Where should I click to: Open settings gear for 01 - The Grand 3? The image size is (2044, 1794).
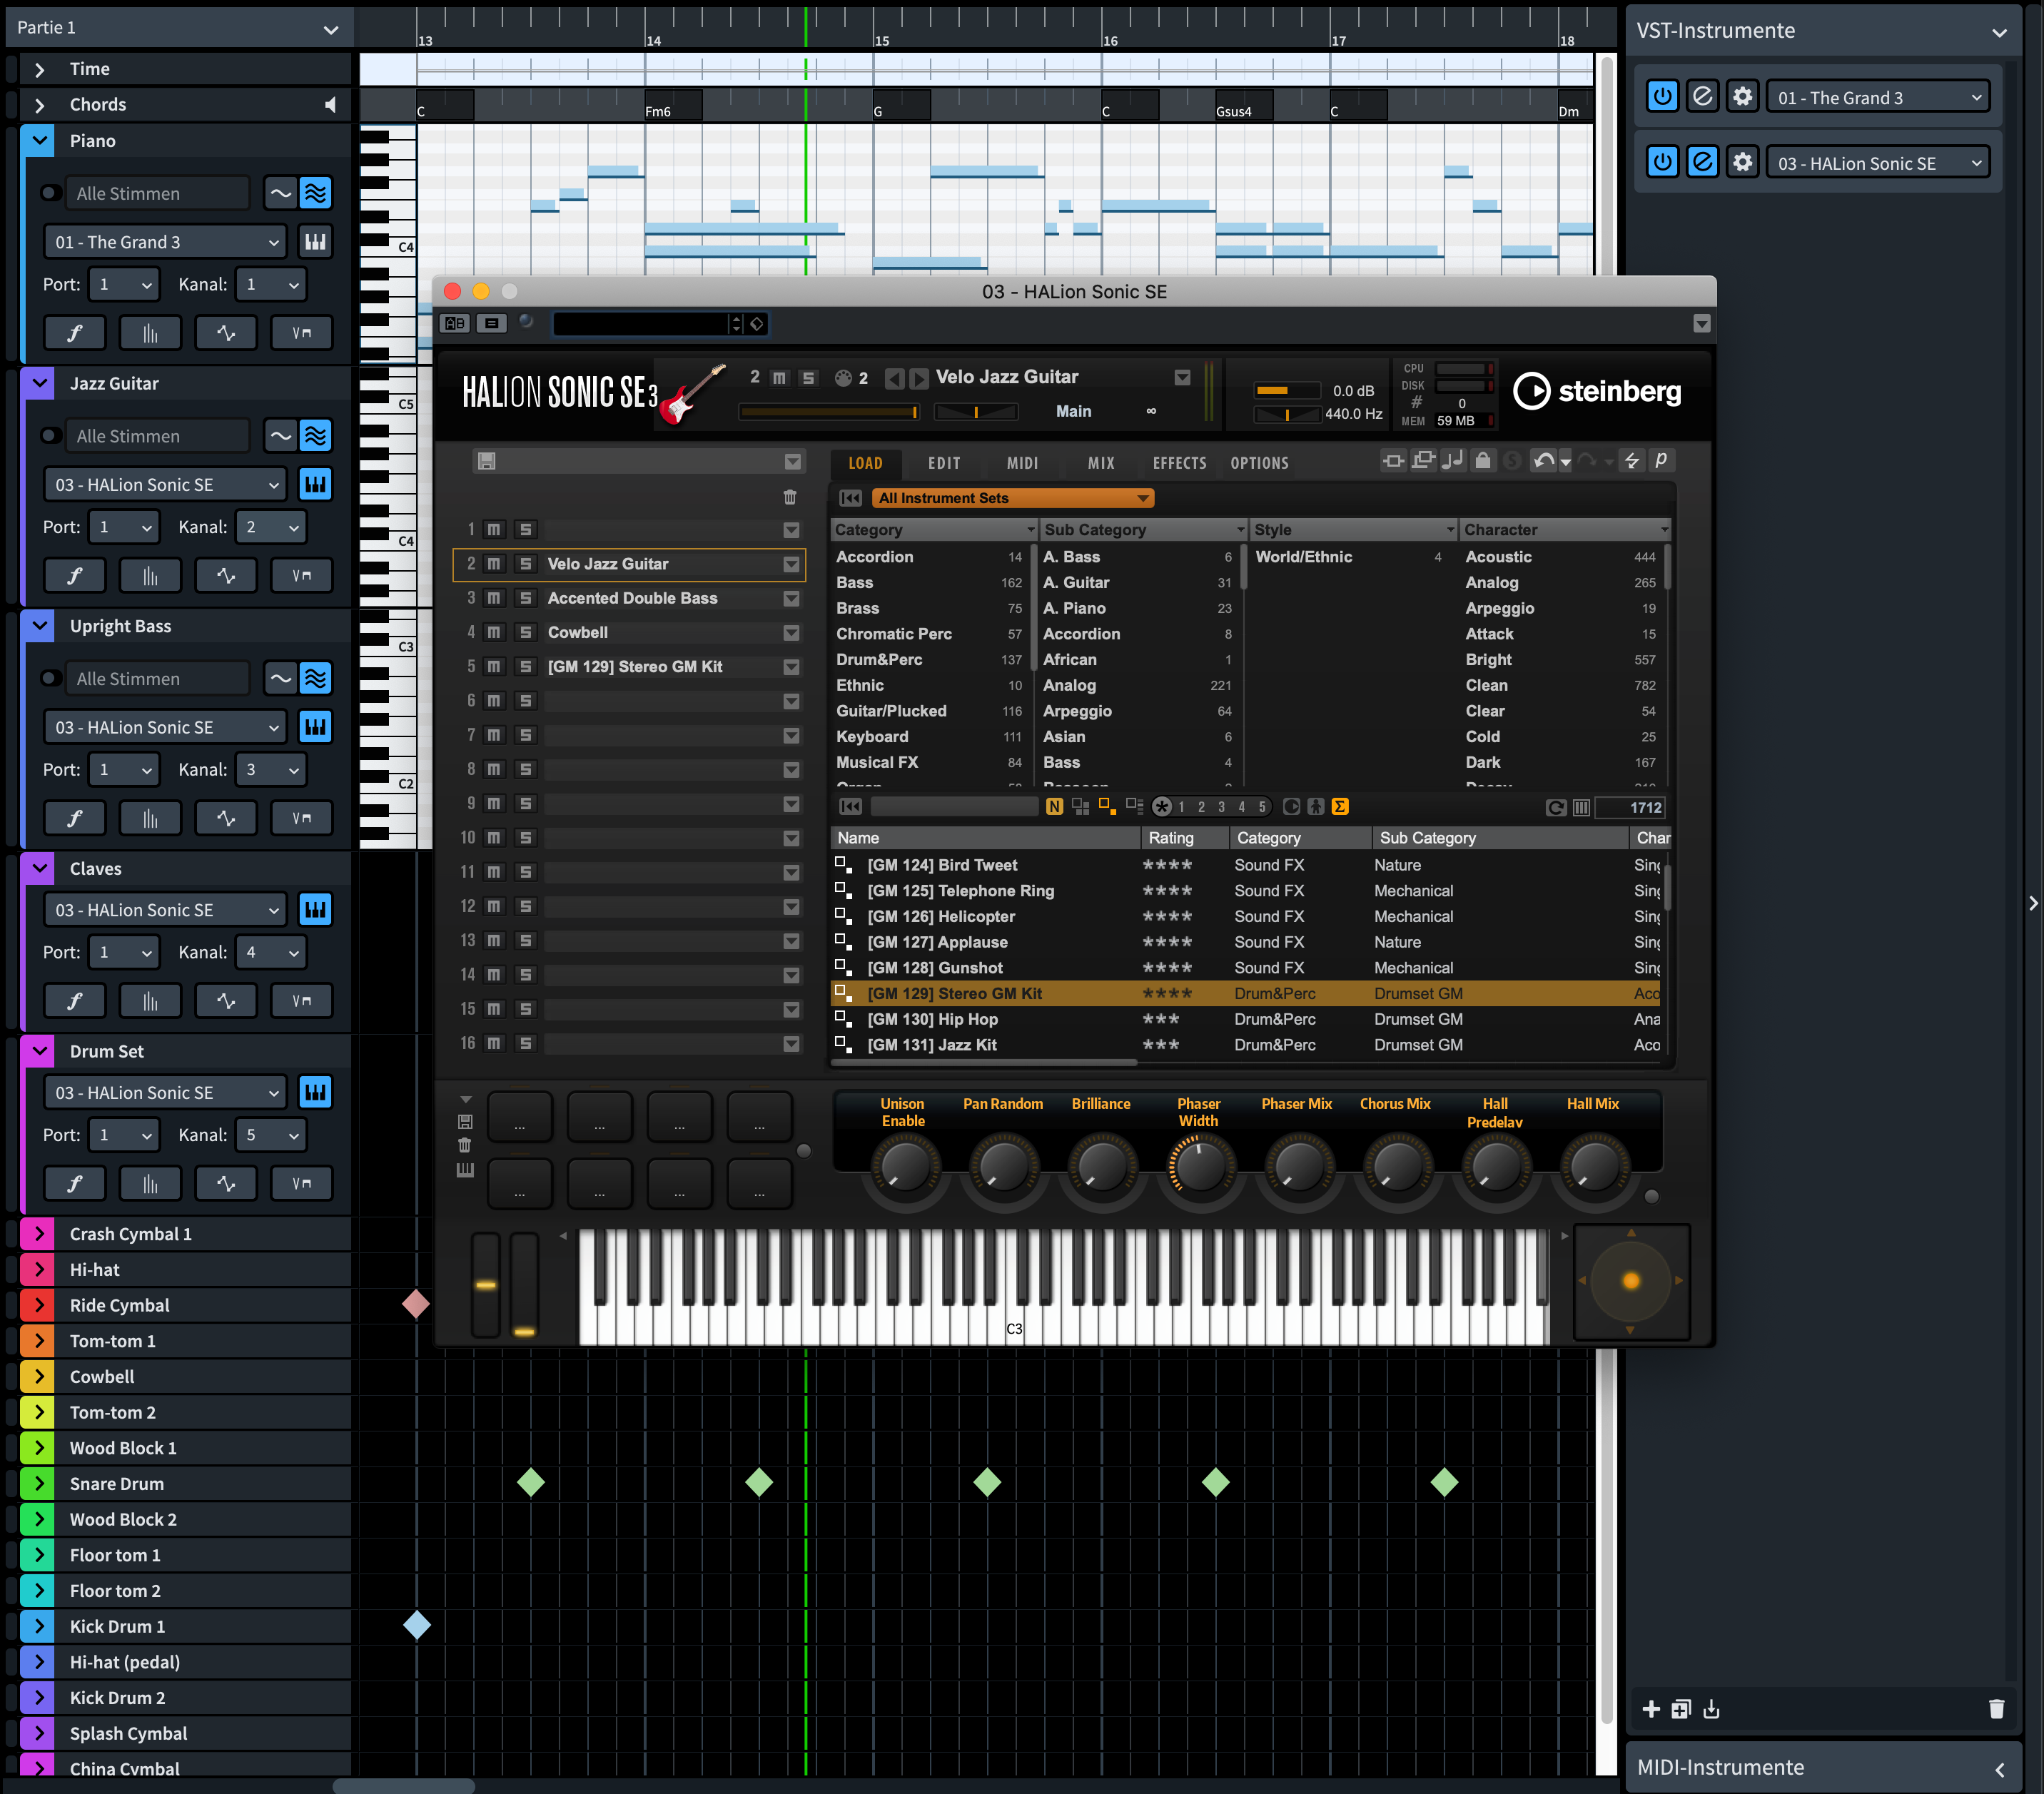click(1742, 97)
